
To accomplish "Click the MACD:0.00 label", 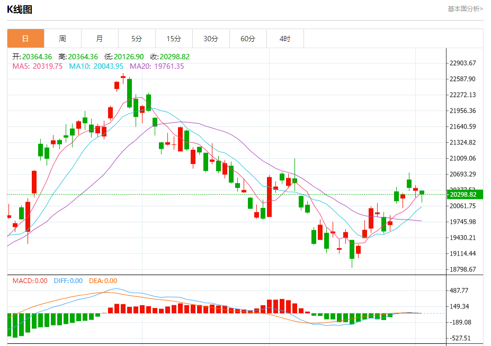I will [x=30, y=280].
